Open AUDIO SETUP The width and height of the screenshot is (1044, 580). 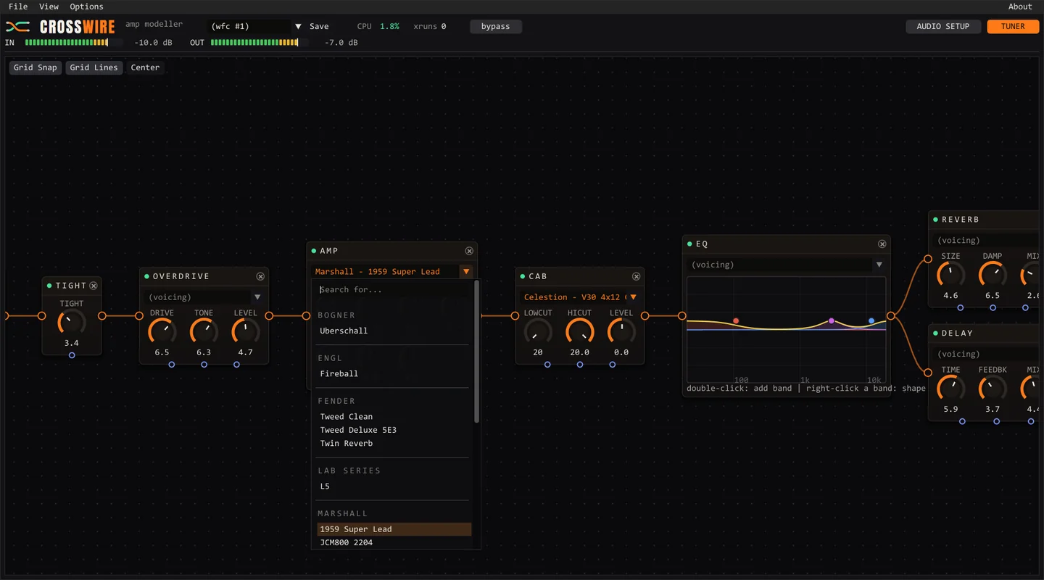coord(942,26)
